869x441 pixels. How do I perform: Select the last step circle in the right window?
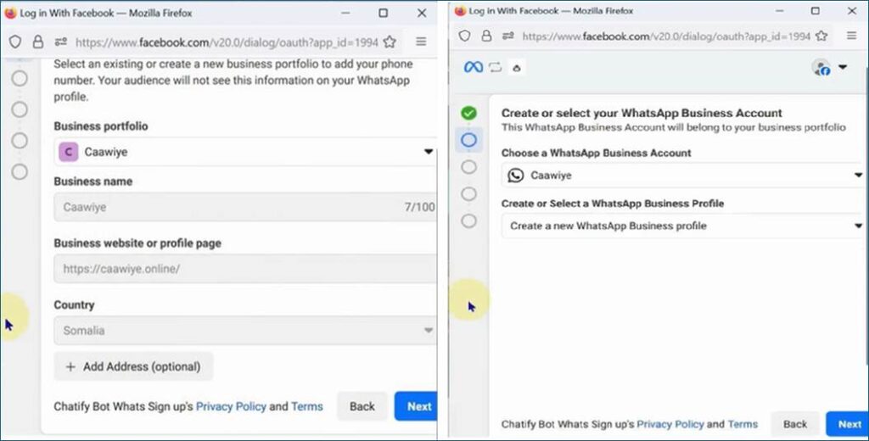pos(468,221)
